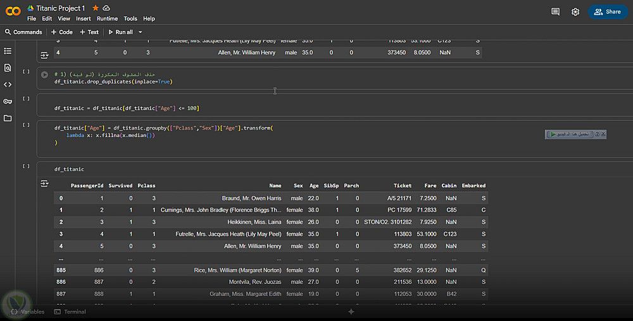The image size is (633, 321).
Task: Click the Cabin column header
Action: pos(449,186)
